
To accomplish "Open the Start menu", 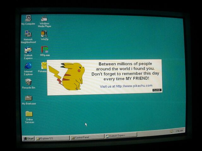I will 28,138.
